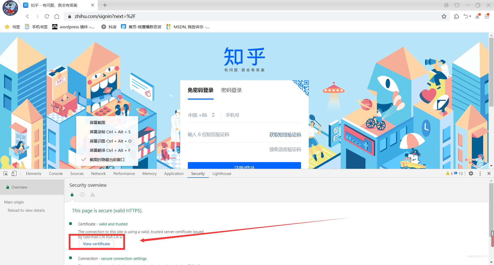Click the 手机号 input field
The height and width of the screenshot is (265, 494).
click(x=263, y=115)
